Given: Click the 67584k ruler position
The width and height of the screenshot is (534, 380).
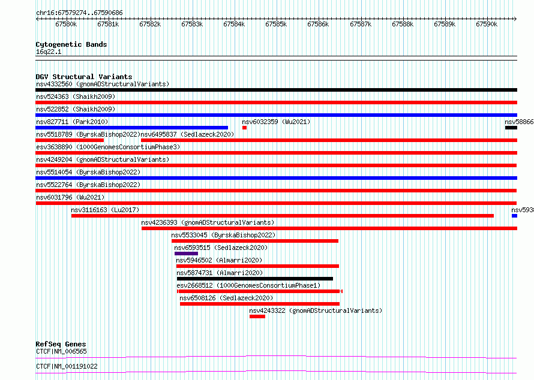Looking at the screenshot, I should (235, 24).
